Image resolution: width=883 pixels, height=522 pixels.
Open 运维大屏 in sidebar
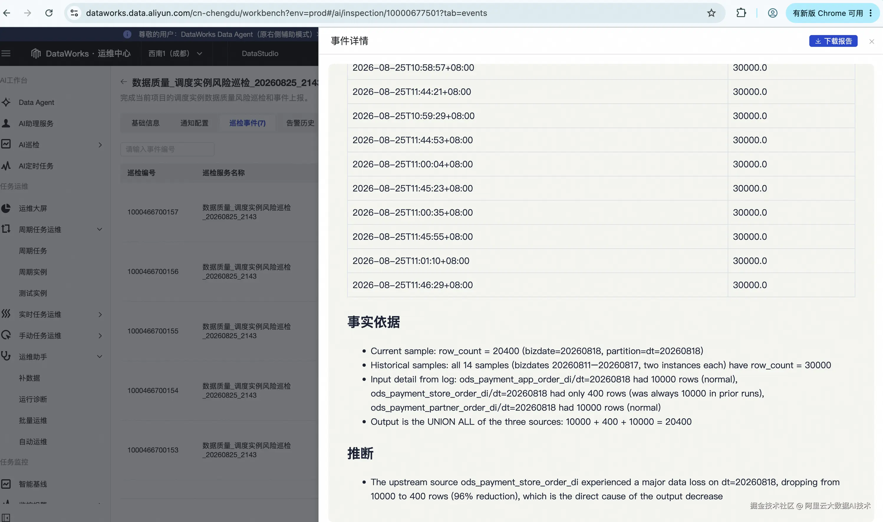point(33,208)
